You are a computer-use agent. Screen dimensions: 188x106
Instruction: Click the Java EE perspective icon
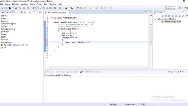[185, 8]
